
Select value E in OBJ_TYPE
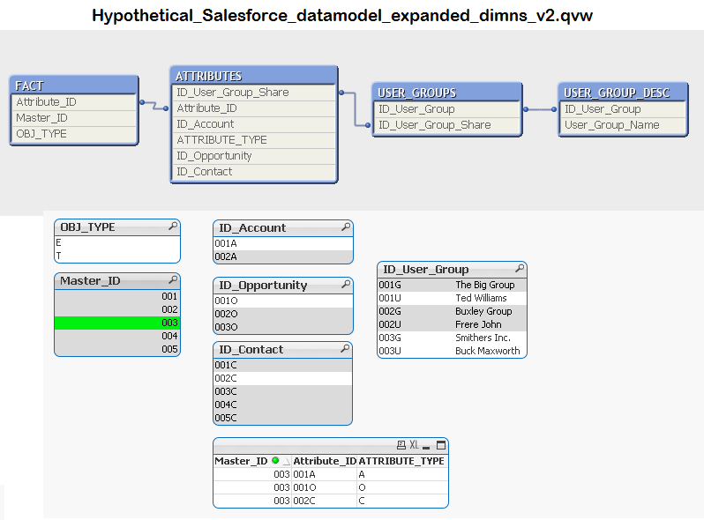point(117,242)
